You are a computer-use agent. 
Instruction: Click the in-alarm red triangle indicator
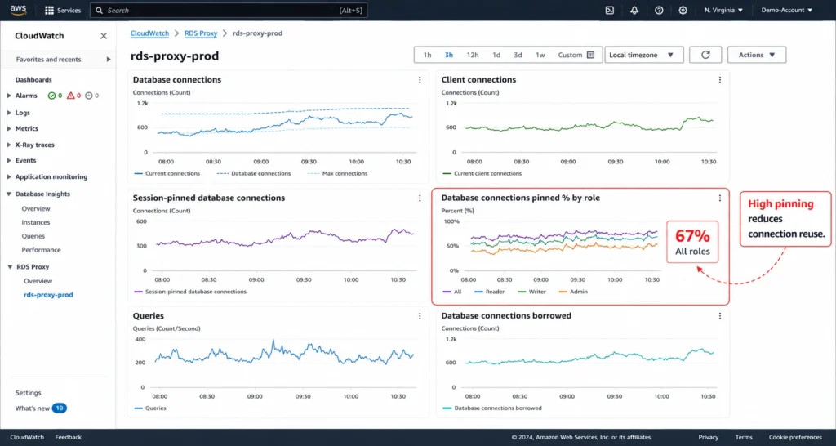(74, 96)
